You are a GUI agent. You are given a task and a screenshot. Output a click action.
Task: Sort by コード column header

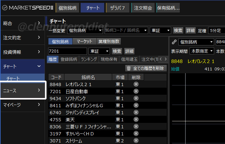[56, 77]
